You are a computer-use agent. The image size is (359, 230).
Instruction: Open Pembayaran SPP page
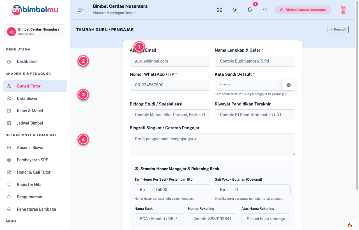(35, 160)
